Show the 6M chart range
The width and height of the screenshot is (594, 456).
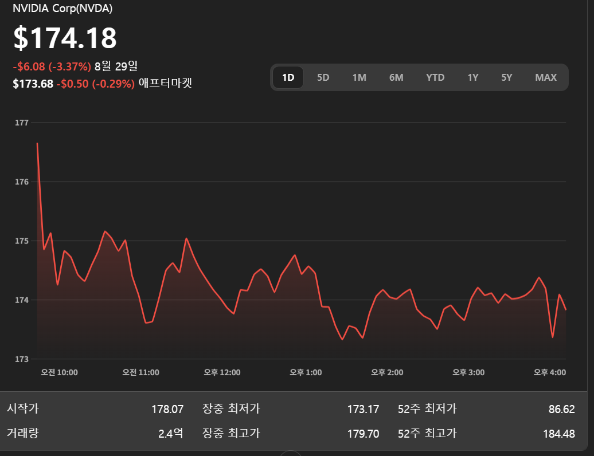point(396,77)
